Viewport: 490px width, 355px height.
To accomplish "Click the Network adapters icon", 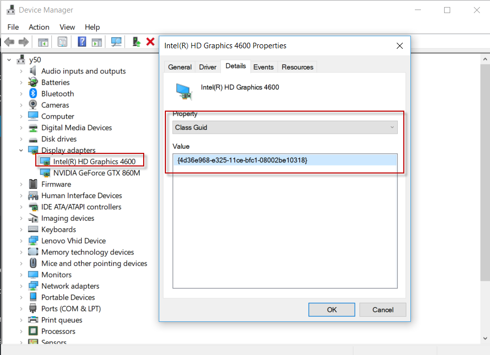I will click(33, 286).
